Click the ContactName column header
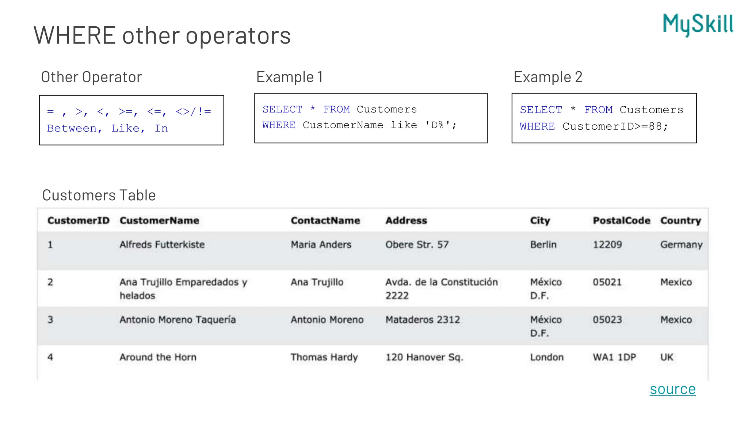 325,220
